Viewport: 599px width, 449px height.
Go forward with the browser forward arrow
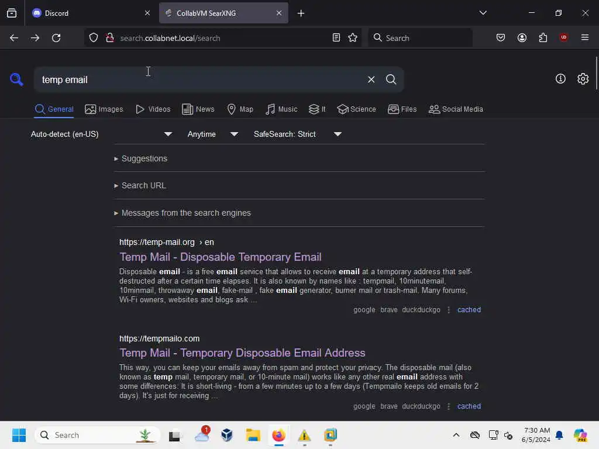[x=35, y=38]
